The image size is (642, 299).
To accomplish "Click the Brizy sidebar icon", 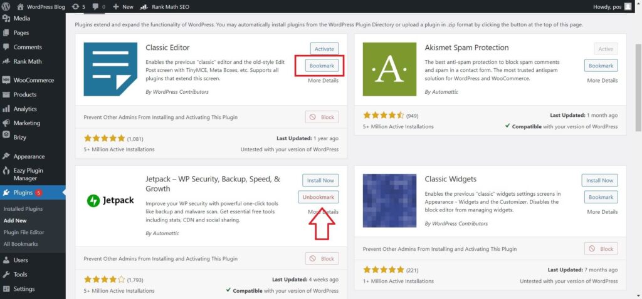I will pos(6,134).
